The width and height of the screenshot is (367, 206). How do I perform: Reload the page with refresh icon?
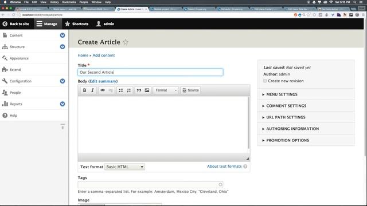click(x=14, y=15)
